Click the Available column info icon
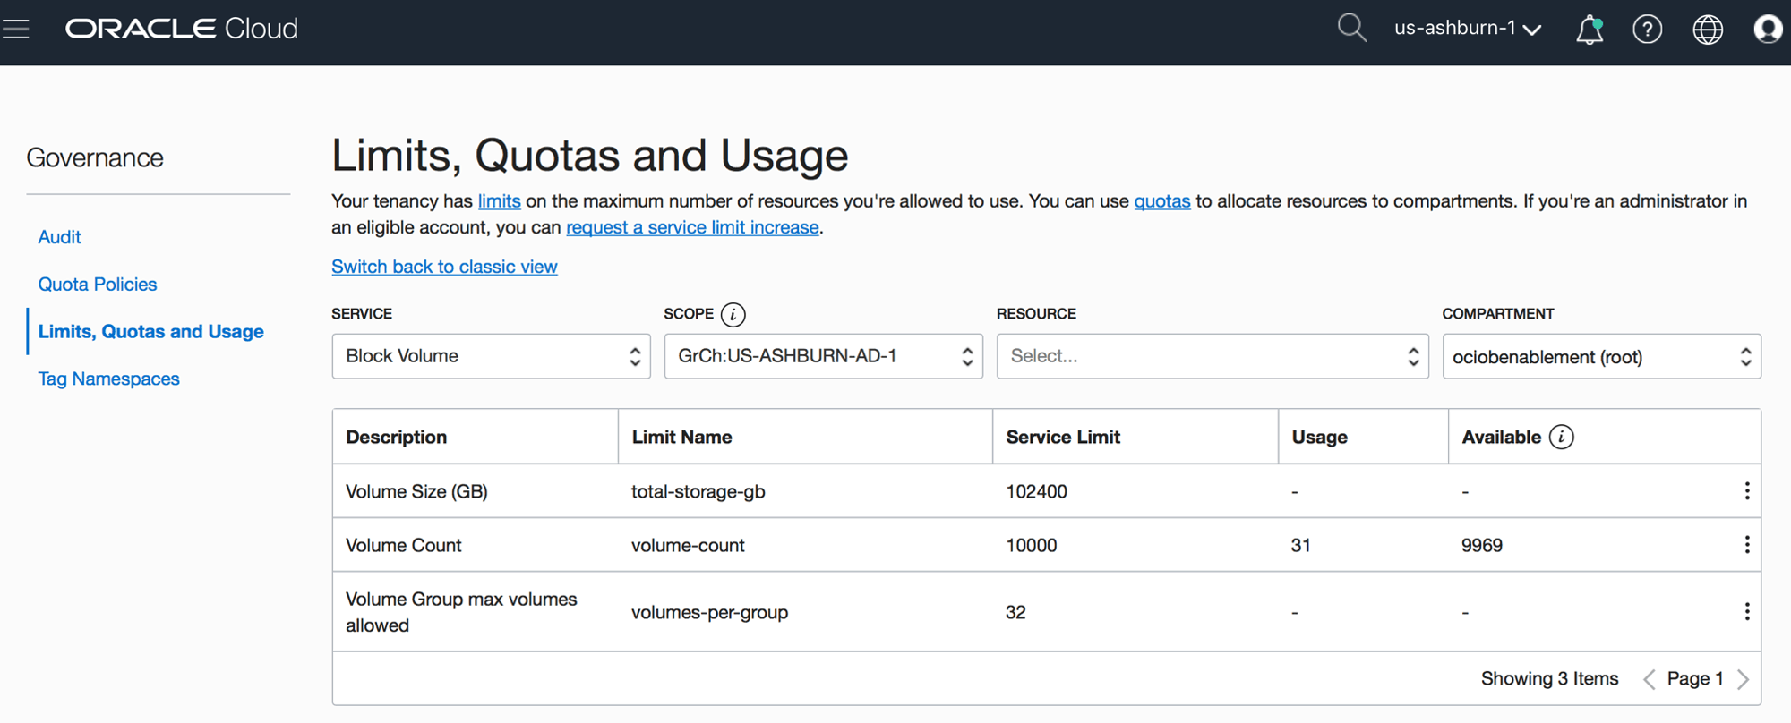Viewport: 1791px width, 723px height. point(1561,437)
